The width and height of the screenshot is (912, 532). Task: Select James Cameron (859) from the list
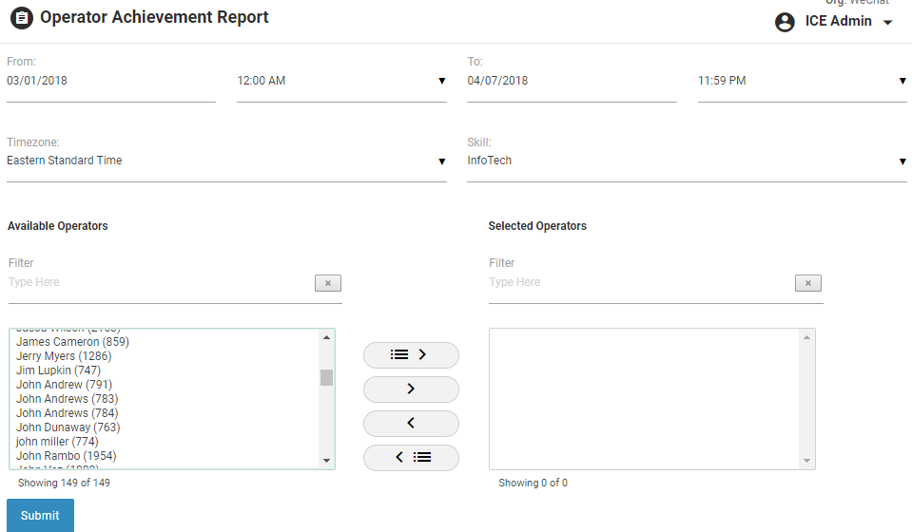coord(72,342)
